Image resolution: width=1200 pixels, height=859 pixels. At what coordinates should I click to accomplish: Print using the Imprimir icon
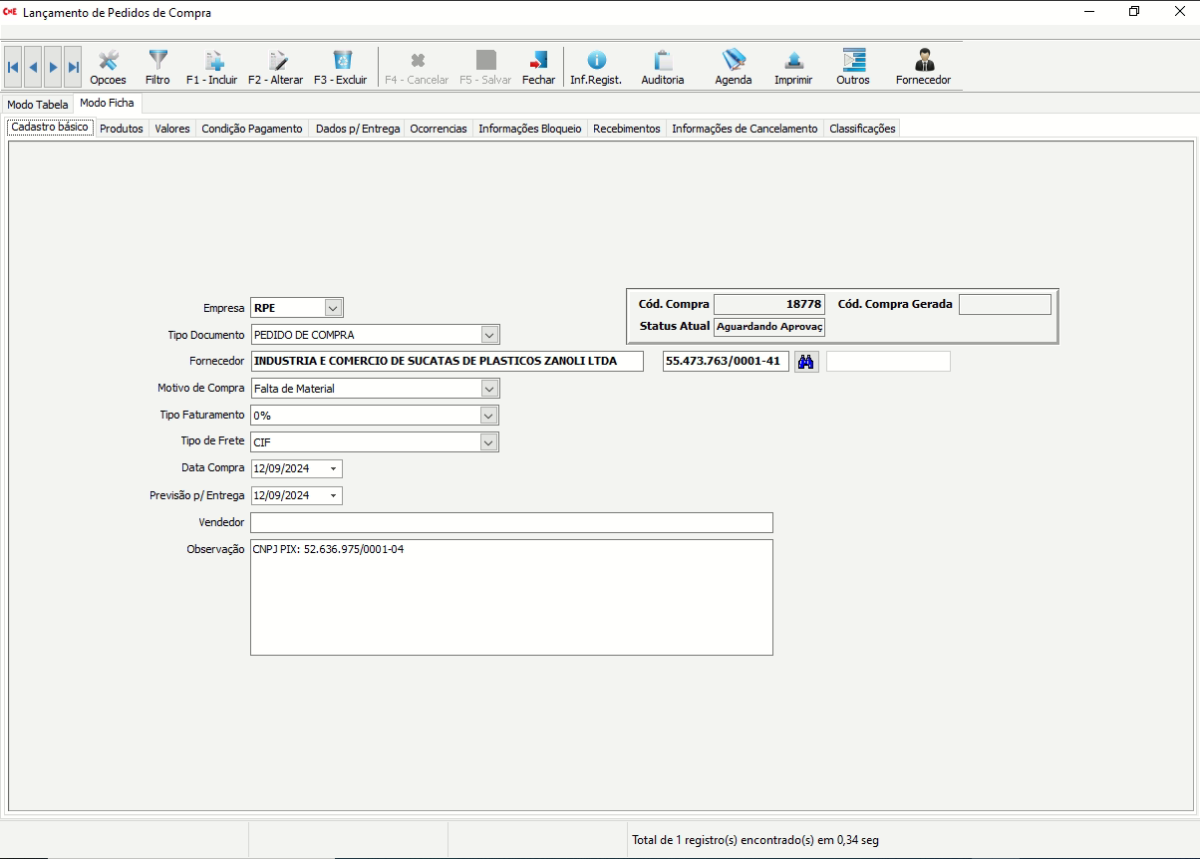point(793,67)
